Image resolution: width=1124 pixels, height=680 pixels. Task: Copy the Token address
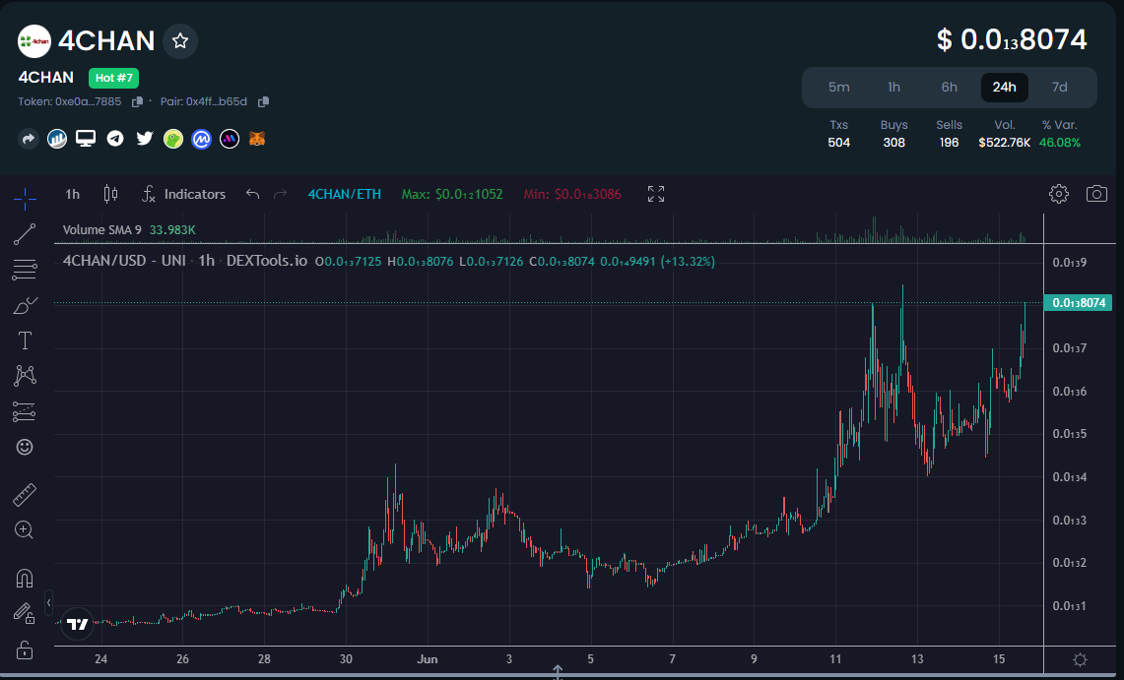coord(138,102)
